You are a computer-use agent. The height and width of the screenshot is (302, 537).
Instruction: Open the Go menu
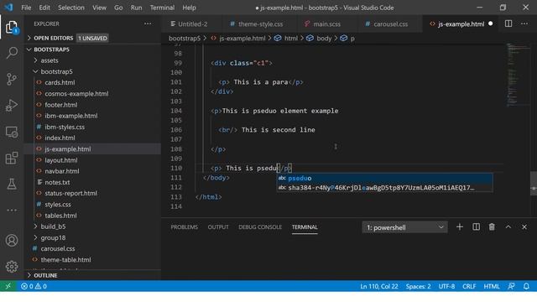pos(118,8)
